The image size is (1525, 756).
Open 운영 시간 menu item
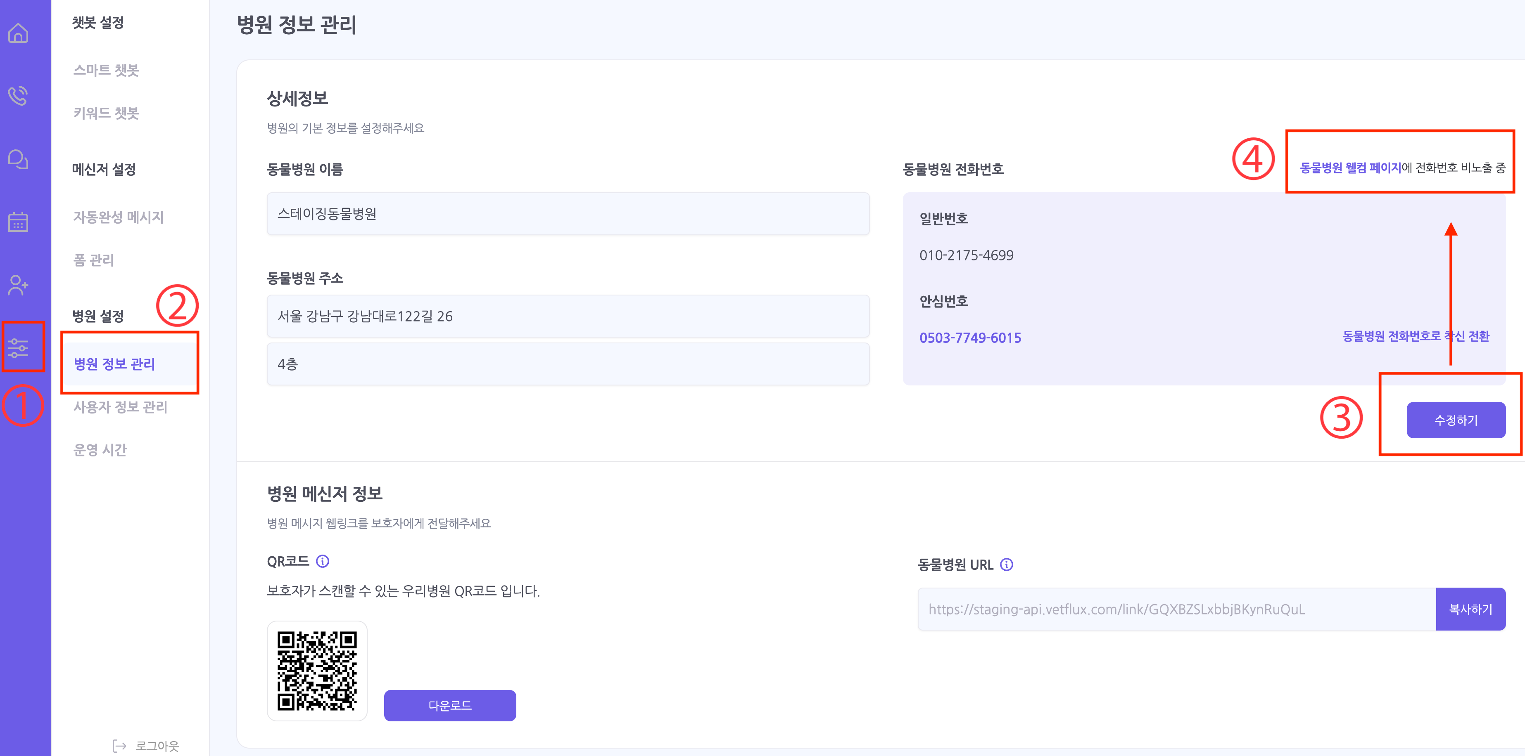(100, 450)
